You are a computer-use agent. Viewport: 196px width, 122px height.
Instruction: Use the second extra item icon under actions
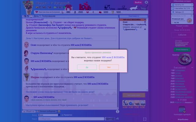(131, 104)
